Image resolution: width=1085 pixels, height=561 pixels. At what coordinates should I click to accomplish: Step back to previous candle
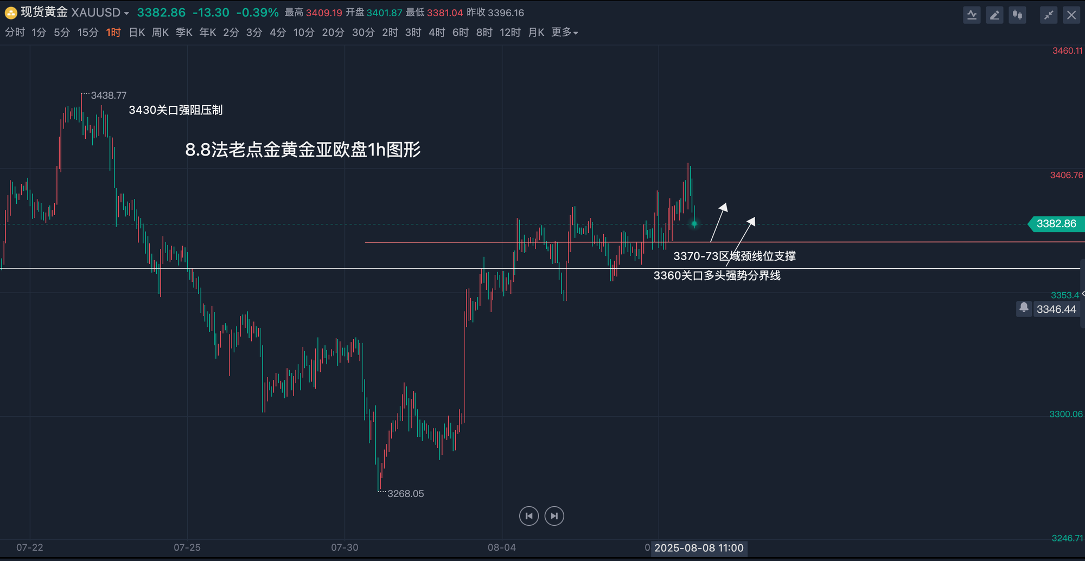pyautogui.click(x=529, y=516)
